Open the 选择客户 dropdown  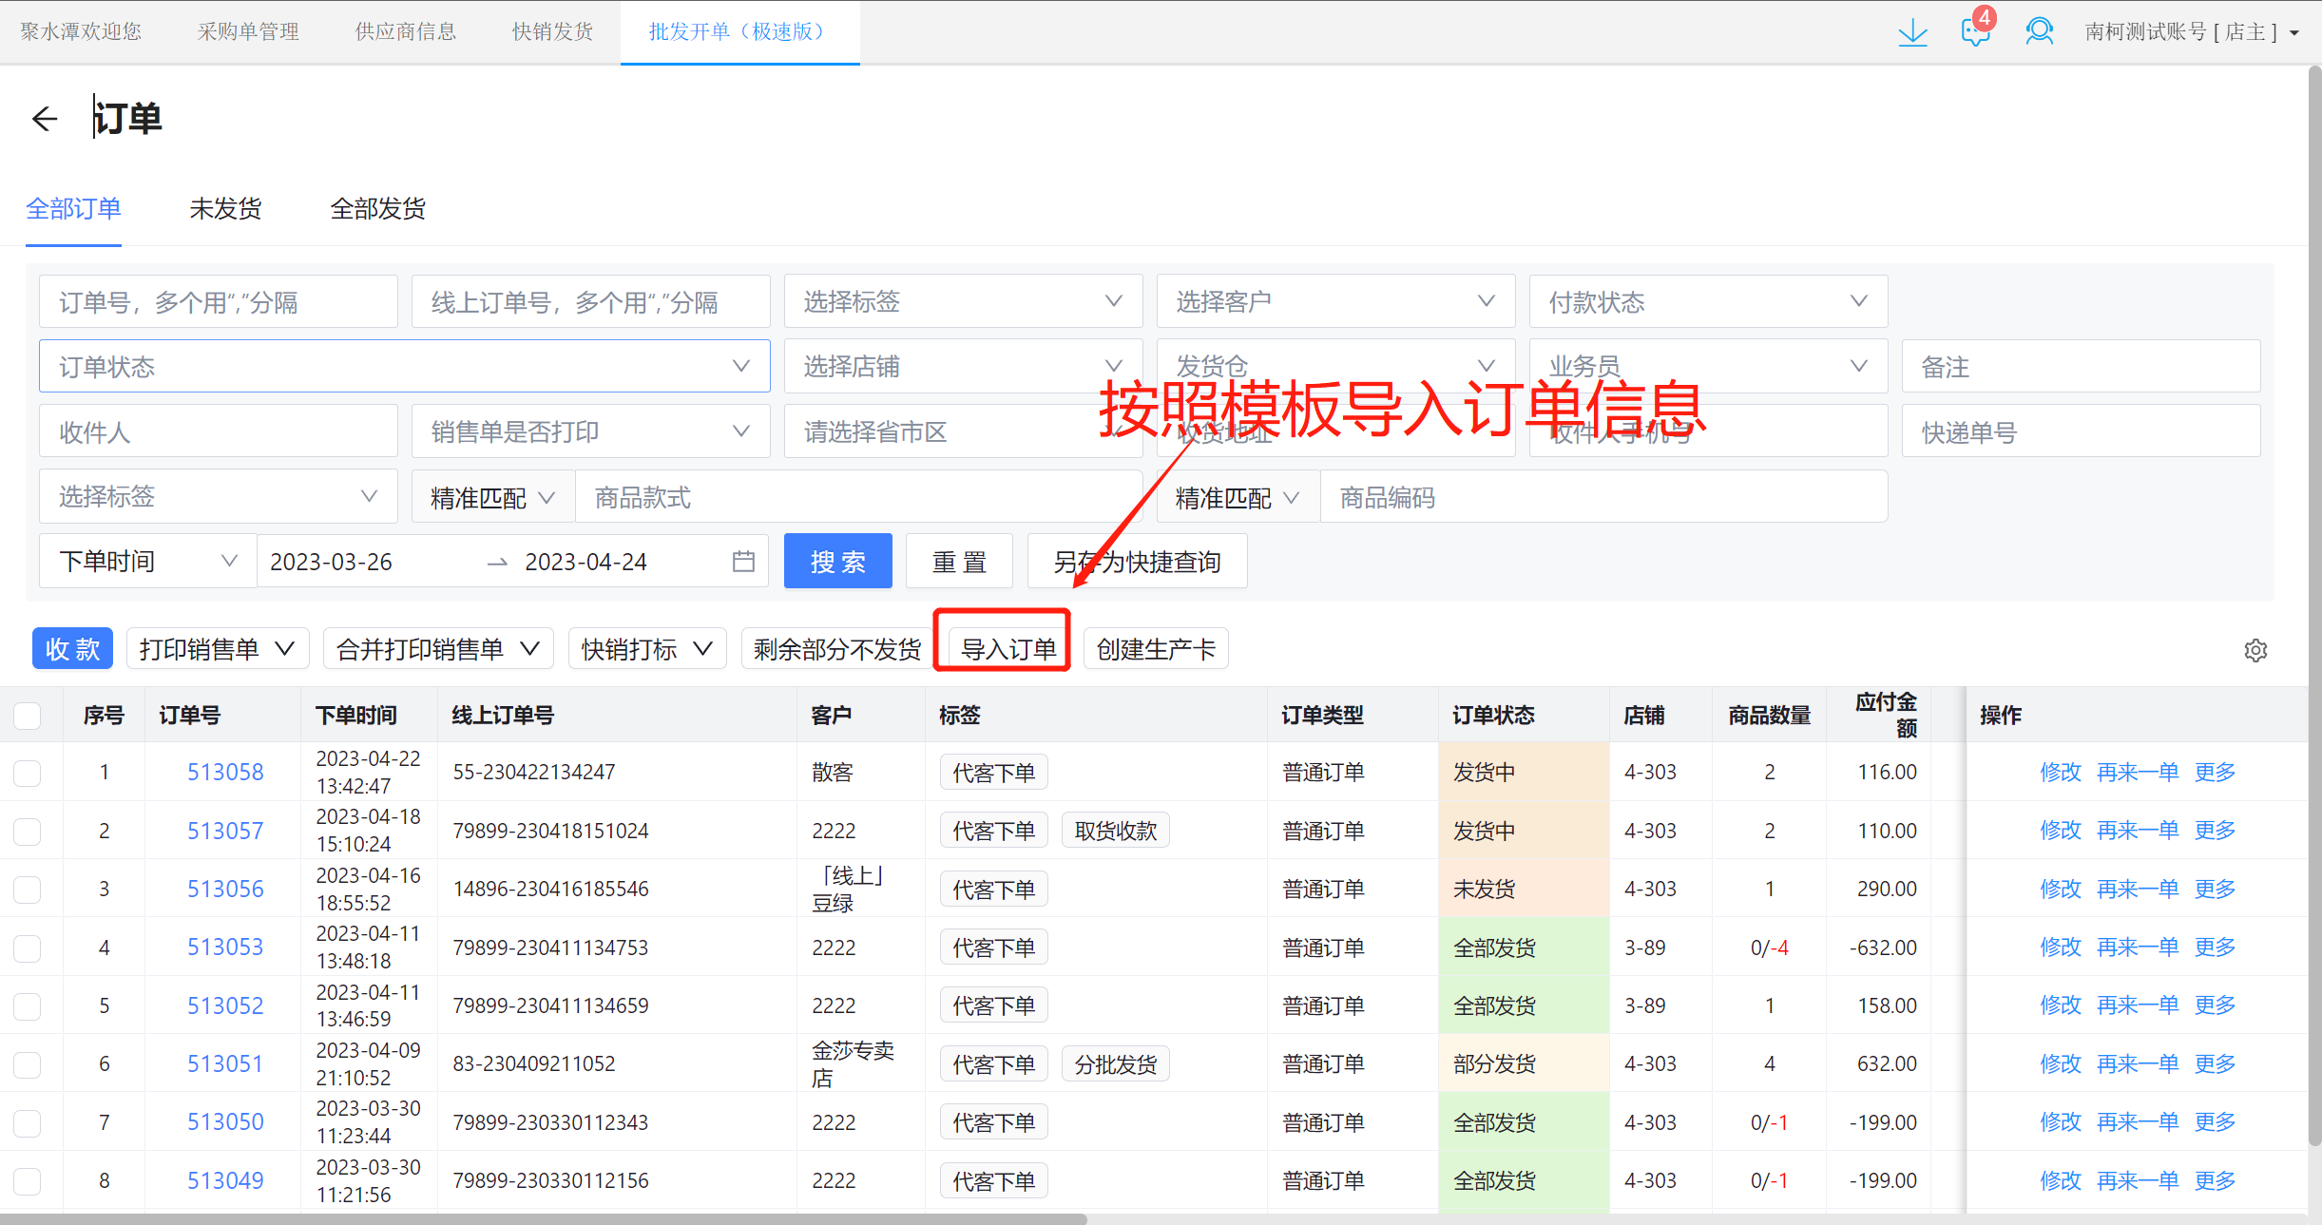1335,302
